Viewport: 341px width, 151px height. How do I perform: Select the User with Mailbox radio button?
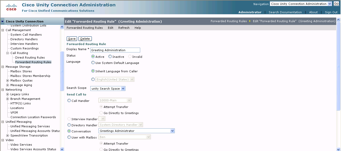[x=69, y=137]
